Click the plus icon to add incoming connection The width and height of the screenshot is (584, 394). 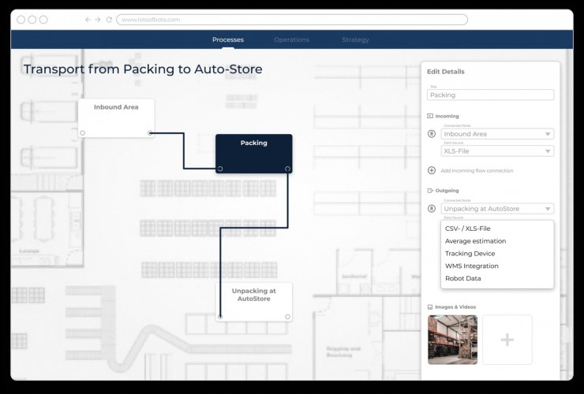[x=432, y=170]
